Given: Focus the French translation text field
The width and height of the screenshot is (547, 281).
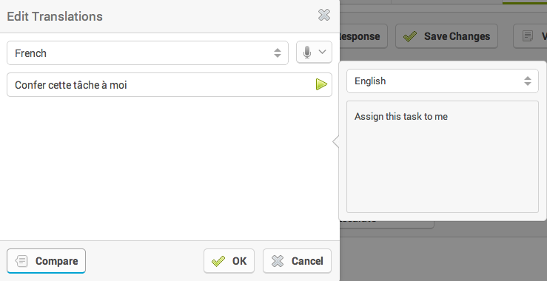Looking at the screenshot, I should click(x=170, y=85).
